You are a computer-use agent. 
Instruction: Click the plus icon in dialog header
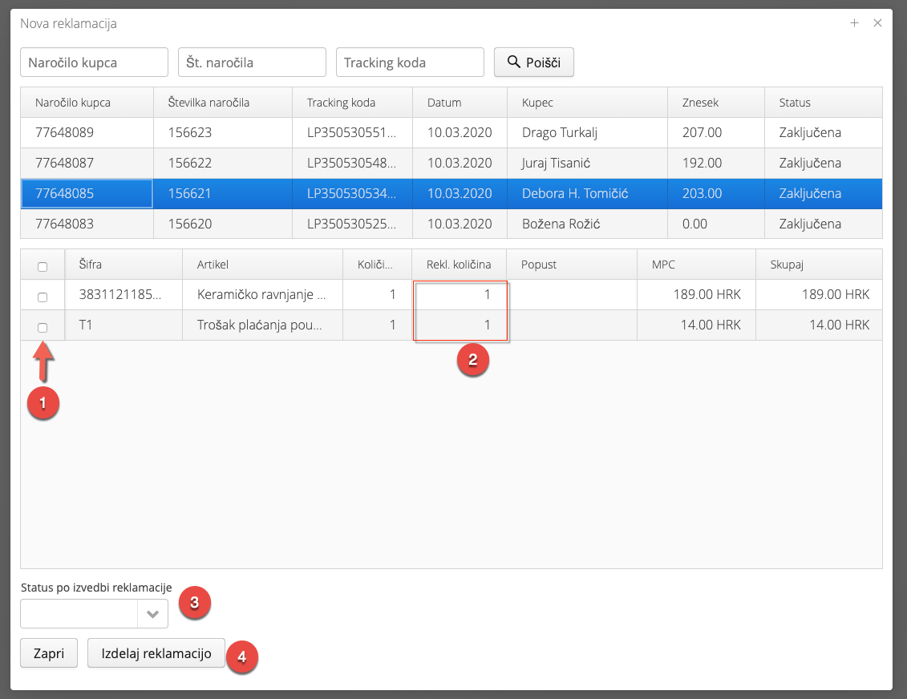pyautogui.click(x=854, y=23)
